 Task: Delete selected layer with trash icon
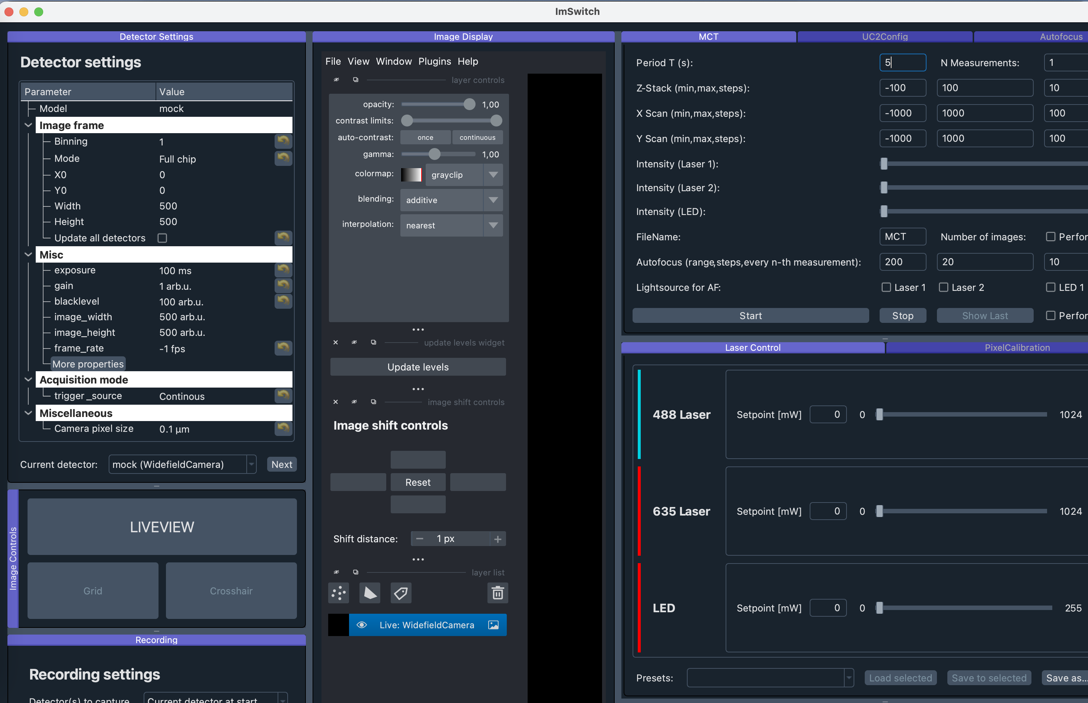(x=497, y=593)
